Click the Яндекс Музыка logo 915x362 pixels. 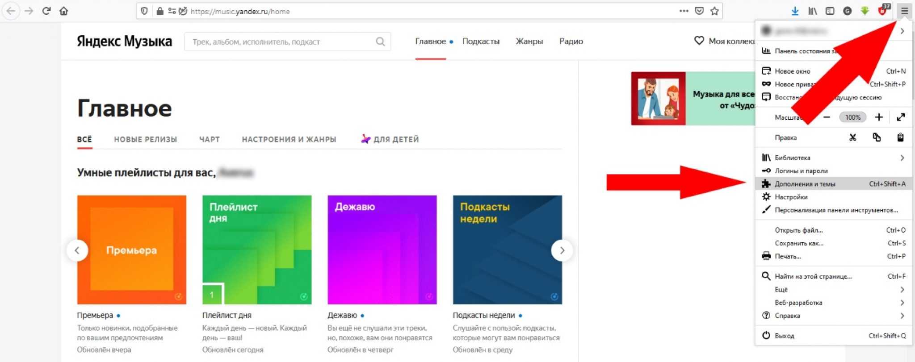[124, 41]
